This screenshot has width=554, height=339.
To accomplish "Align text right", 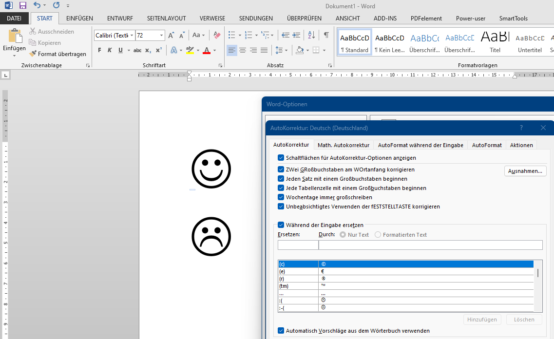I will click(253, 50).
